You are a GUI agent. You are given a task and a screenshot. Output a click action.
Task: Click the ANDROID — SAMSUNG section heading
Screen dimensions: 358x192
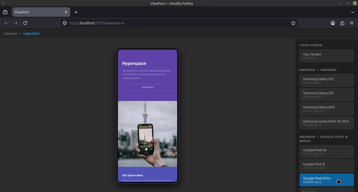click(318, 70)
